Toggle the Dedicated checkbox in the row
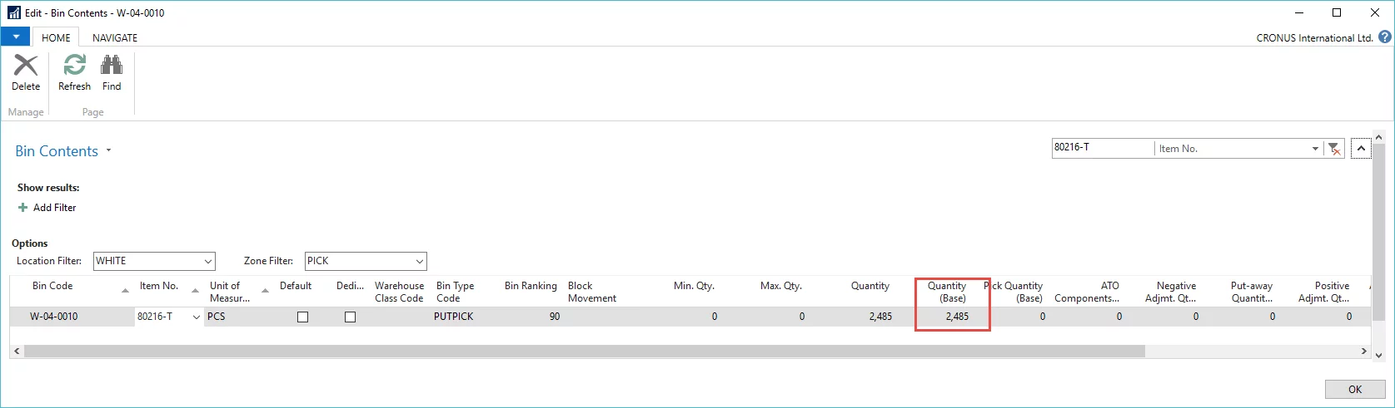Screen dimensions: 1395x408 point(350,317)
